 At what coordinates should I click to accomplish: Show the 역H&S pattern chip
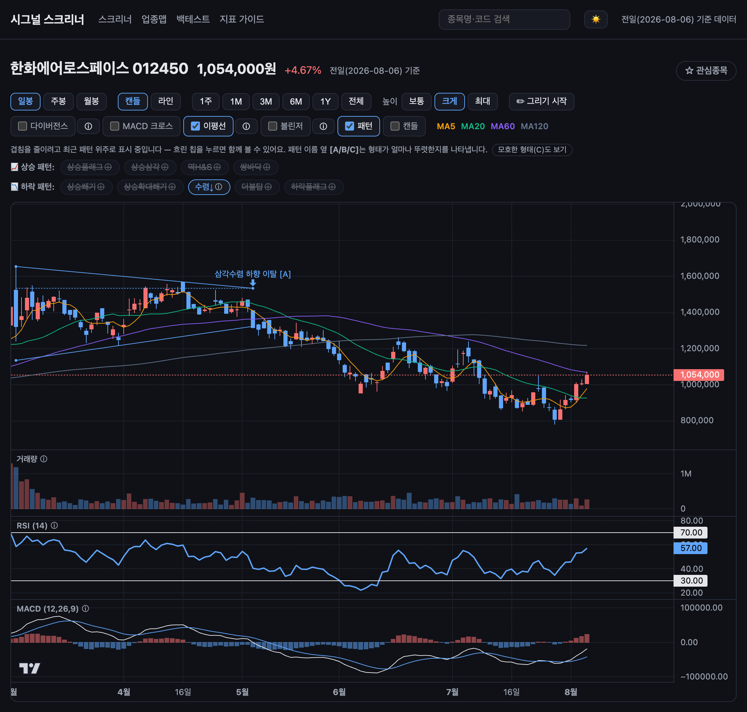[x=204, y=167]
